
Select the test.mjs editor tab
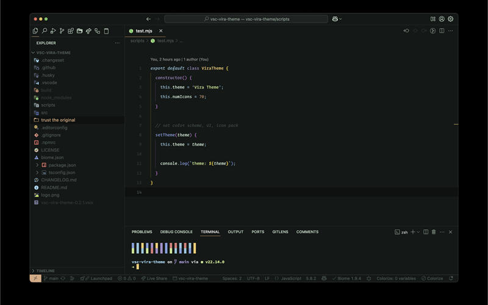point(145,31)
